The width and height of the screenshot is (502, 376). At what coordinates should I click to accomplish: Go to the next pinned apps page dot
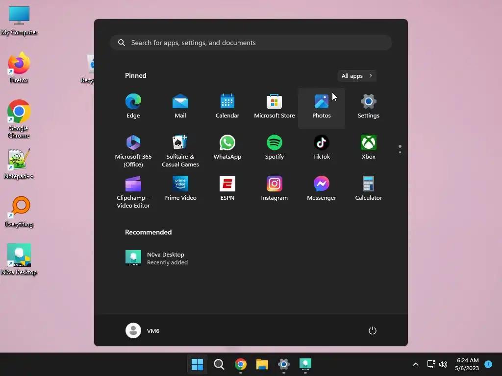click(400, 152)
